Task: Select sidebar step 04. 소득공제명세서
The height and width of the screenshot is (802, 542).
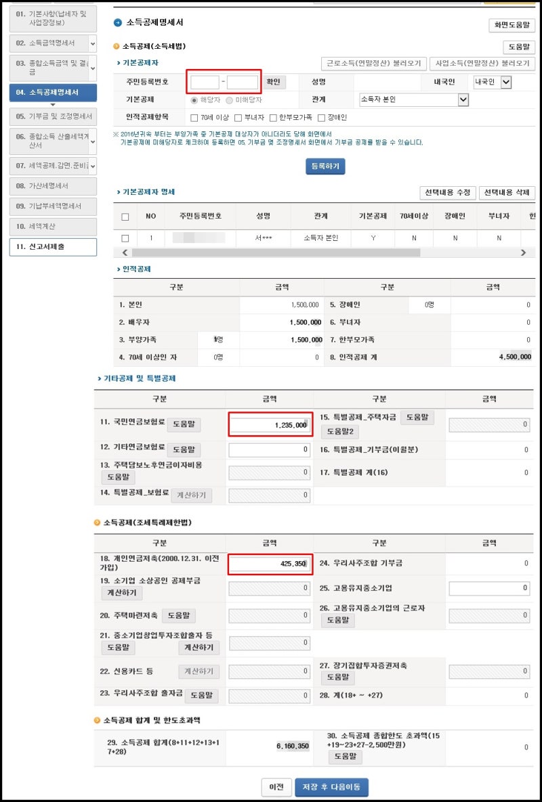Action: click(x=53, y=93)
